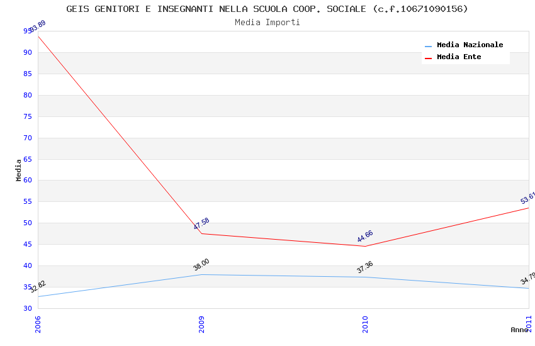The width and height of the screenshot is (535, 346).
Task: Click the y-axis tick 65
Action: [x=28, y=159]
